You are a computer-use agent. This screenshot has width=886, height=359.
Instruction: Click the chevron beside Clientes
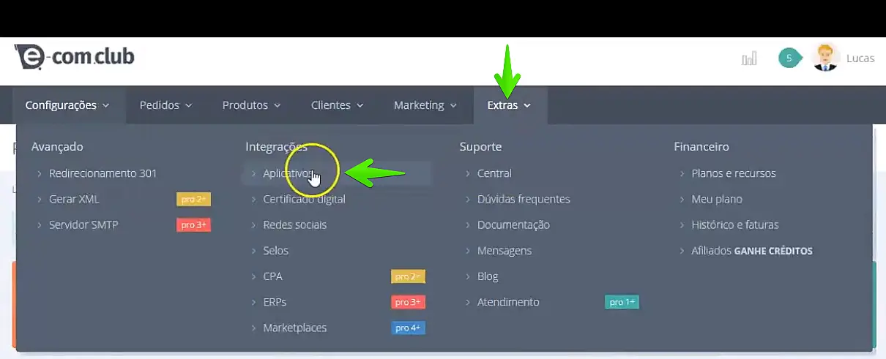360,106
